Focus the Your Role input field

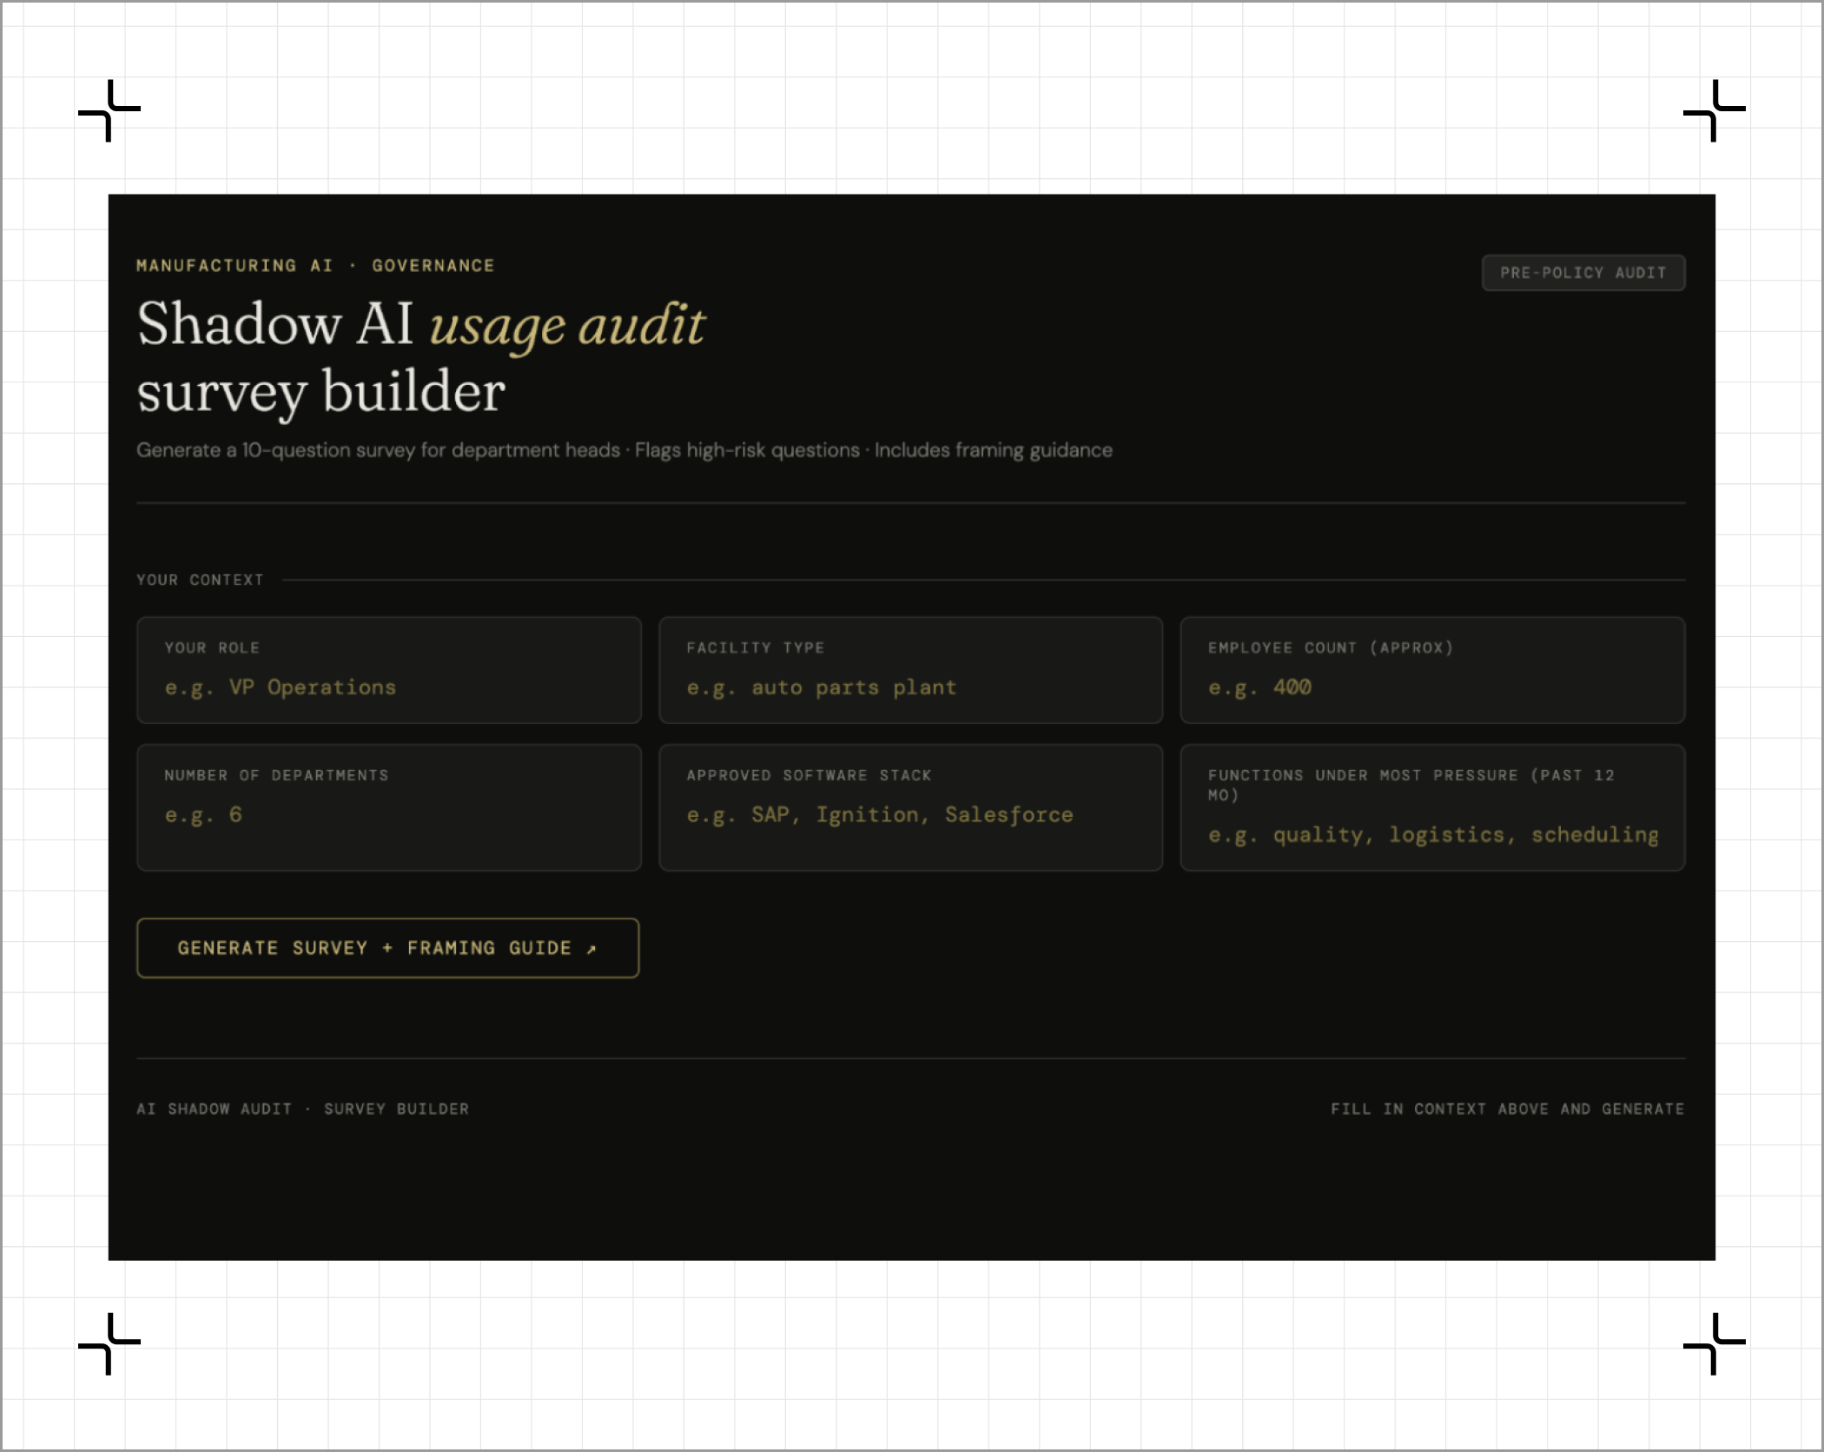(388, 687)
